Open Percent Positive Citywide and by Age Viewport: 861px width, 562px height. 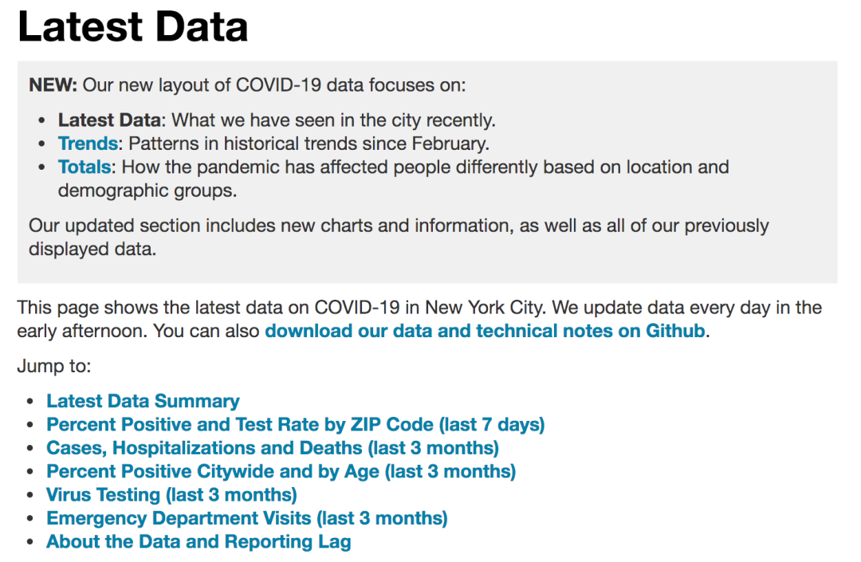tap(281, 471)
